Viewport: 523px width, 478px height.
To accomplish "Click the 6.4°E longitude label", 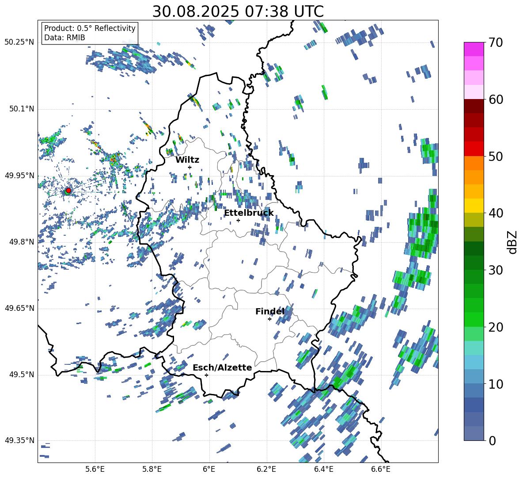I will [323, 469].
